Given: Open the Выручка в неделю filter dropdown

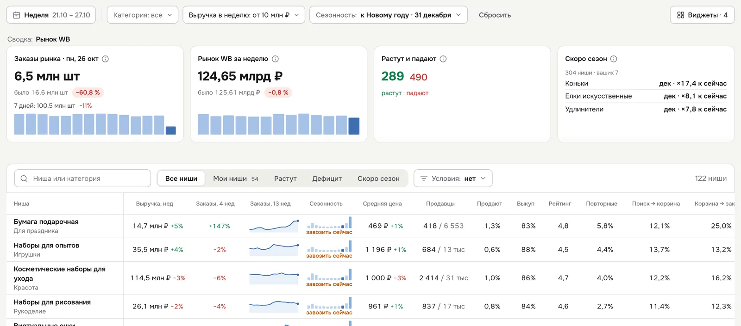Looking at the screenshot, I should (x=244, y=15).
